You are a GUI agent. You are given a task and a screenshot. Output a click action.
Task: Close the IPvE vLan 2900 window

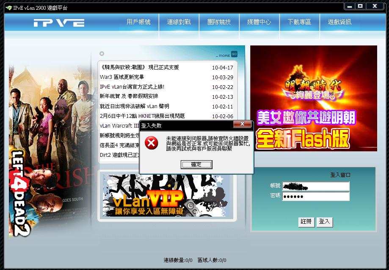coord(375,6)
